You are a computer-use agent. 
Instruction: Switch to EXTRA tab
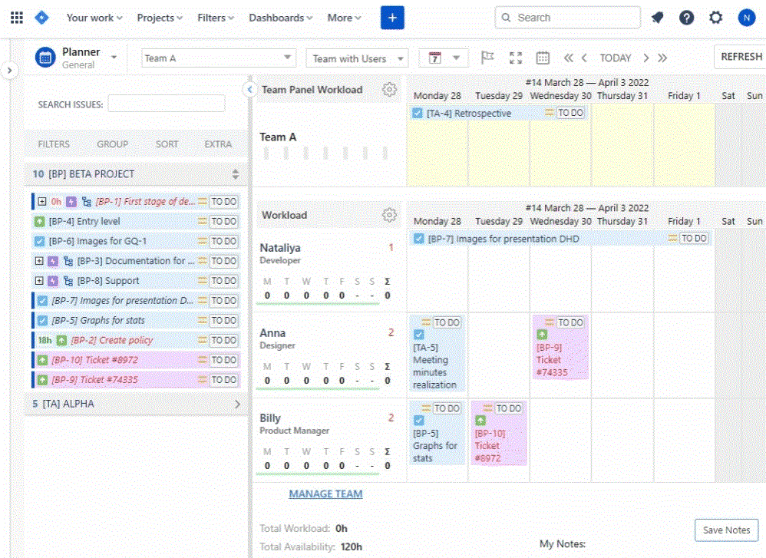tap(218, 144)
